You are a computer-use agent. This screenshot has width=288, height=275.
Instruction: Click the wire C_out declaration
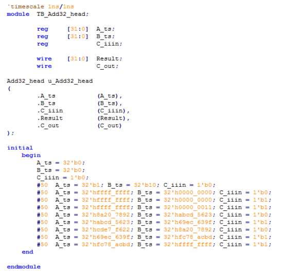(78, 66)
